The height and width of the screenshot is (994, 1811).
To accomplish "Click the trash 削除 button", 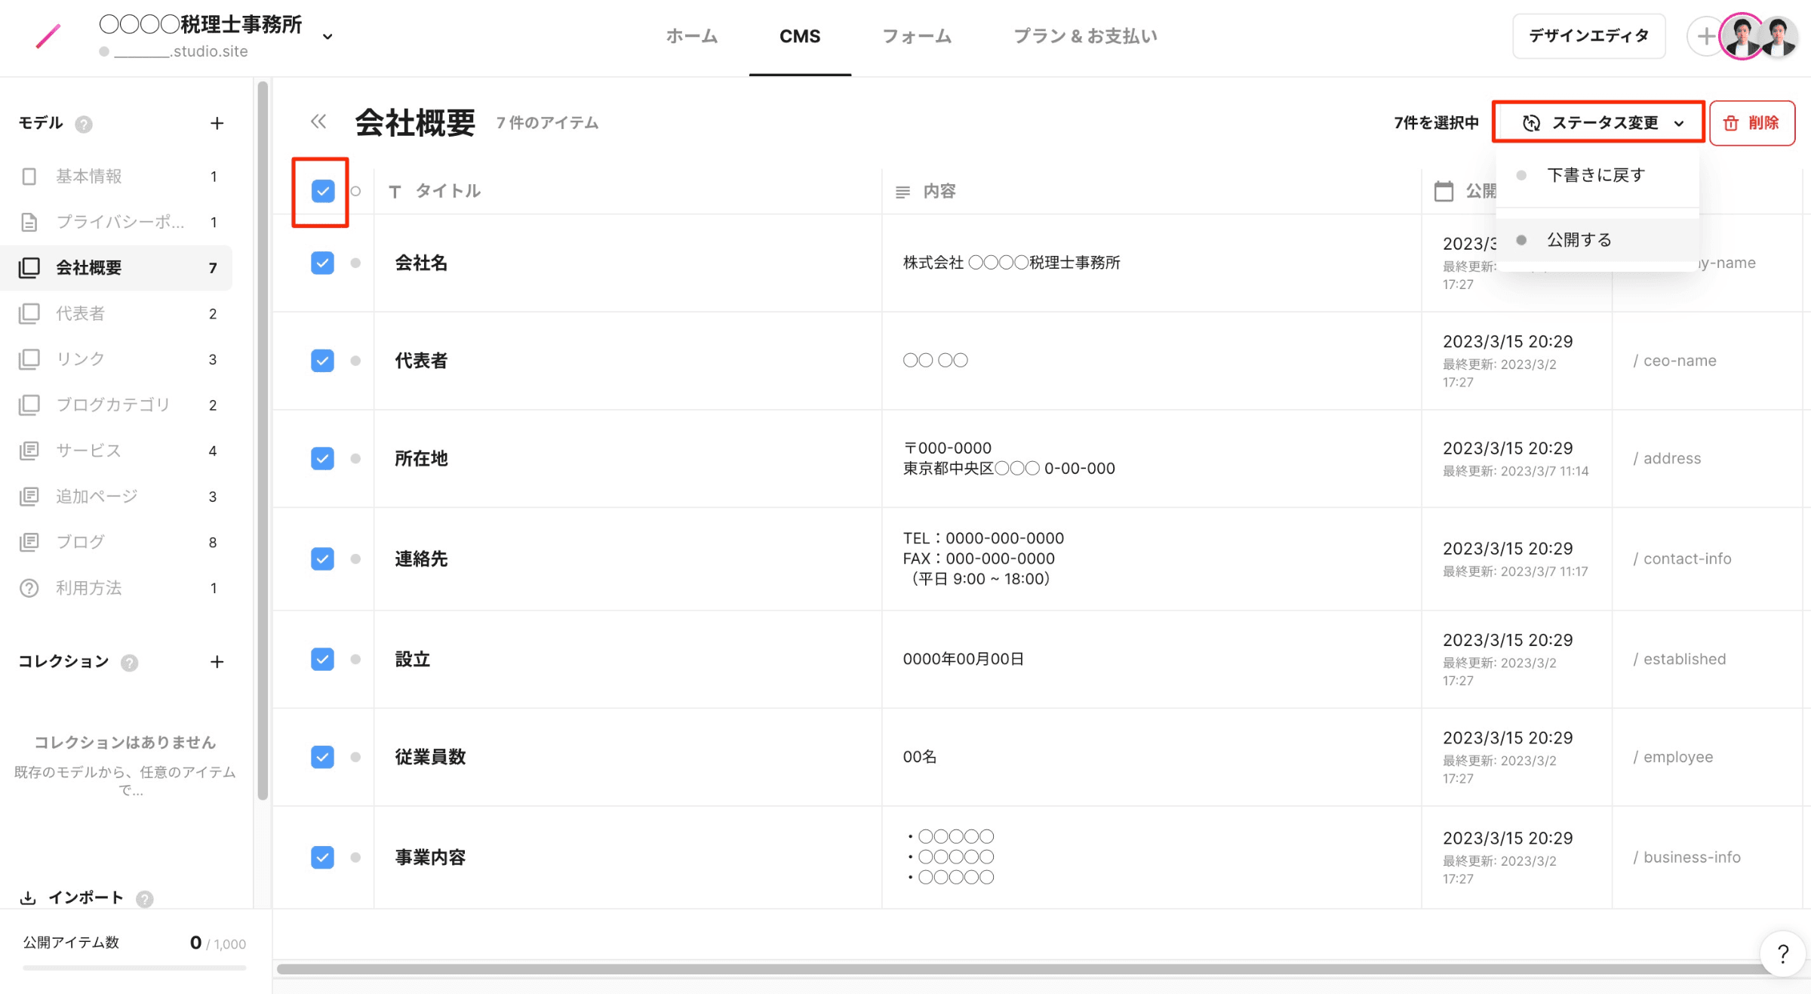I will tap(1751, 122).
